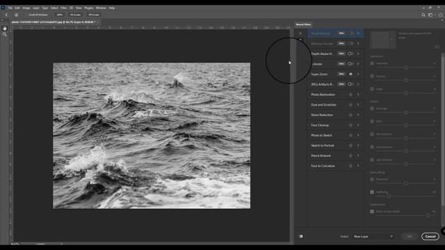The image size is (445, 250).
Task: Click info icon beside Noise Reduction
Action: 350,115
